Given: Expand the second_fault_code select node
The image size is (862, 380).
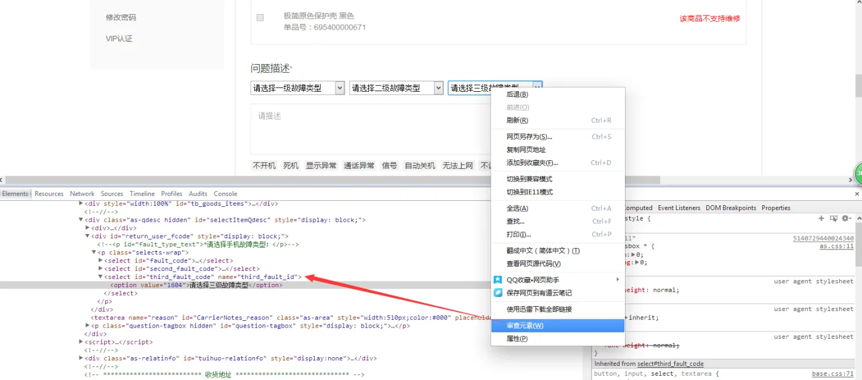Looking at the screenshot, I should coord(100,269).
